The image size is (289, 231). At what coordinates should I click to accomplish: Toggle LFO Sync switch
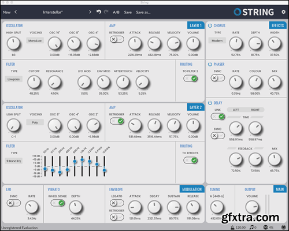[x=14, y=203]
